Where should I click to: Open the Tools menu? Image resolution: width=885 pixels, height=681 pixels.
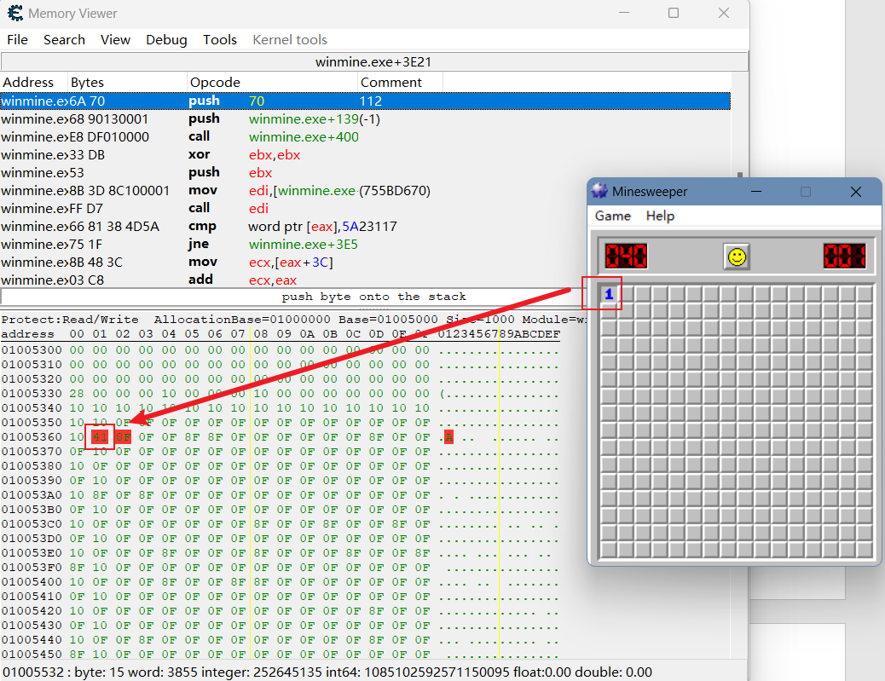click(220, 40)
